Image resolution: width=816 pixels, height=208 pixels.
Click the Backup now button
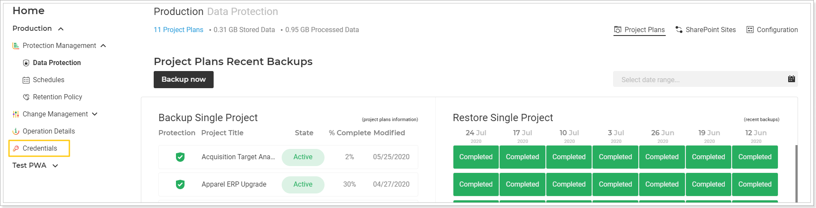tap(184, 80)
